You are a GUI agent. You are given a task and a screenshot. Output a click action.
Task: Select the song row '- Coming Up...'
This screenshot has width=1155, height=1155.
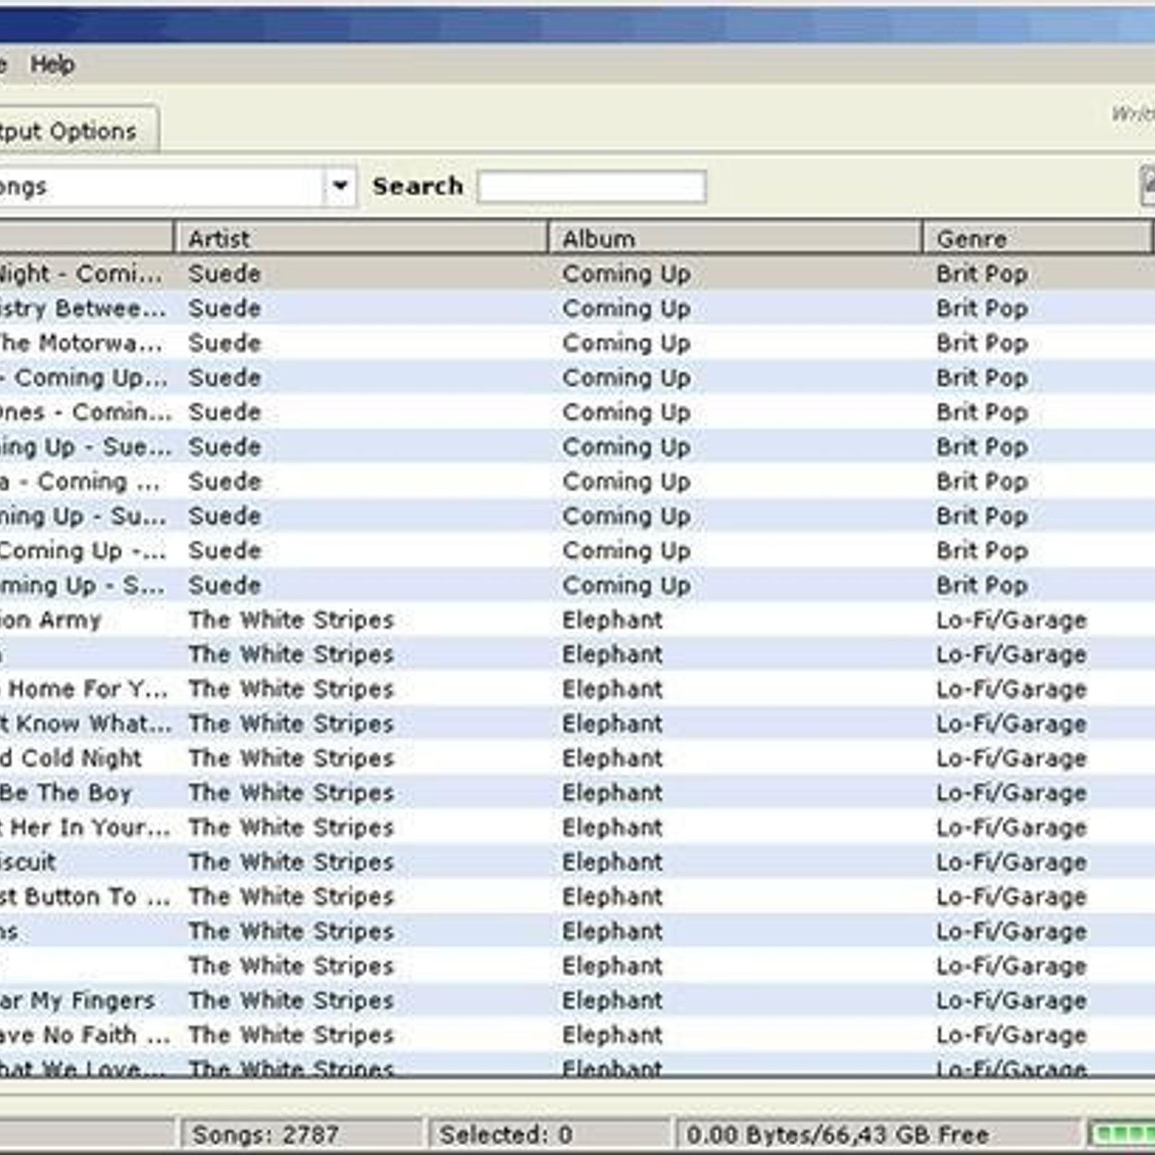pos(577,378)
